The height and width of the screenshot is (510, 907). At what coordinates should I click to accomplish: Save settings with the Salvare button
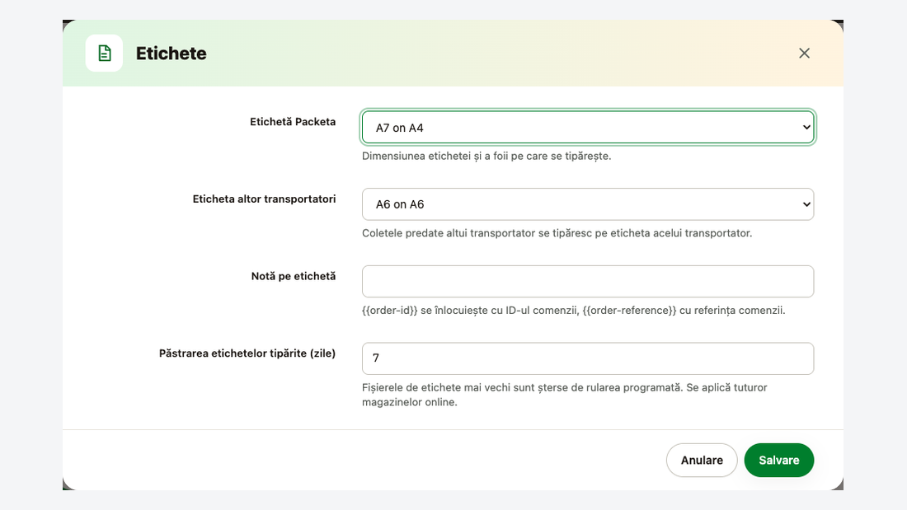[779, 461]
